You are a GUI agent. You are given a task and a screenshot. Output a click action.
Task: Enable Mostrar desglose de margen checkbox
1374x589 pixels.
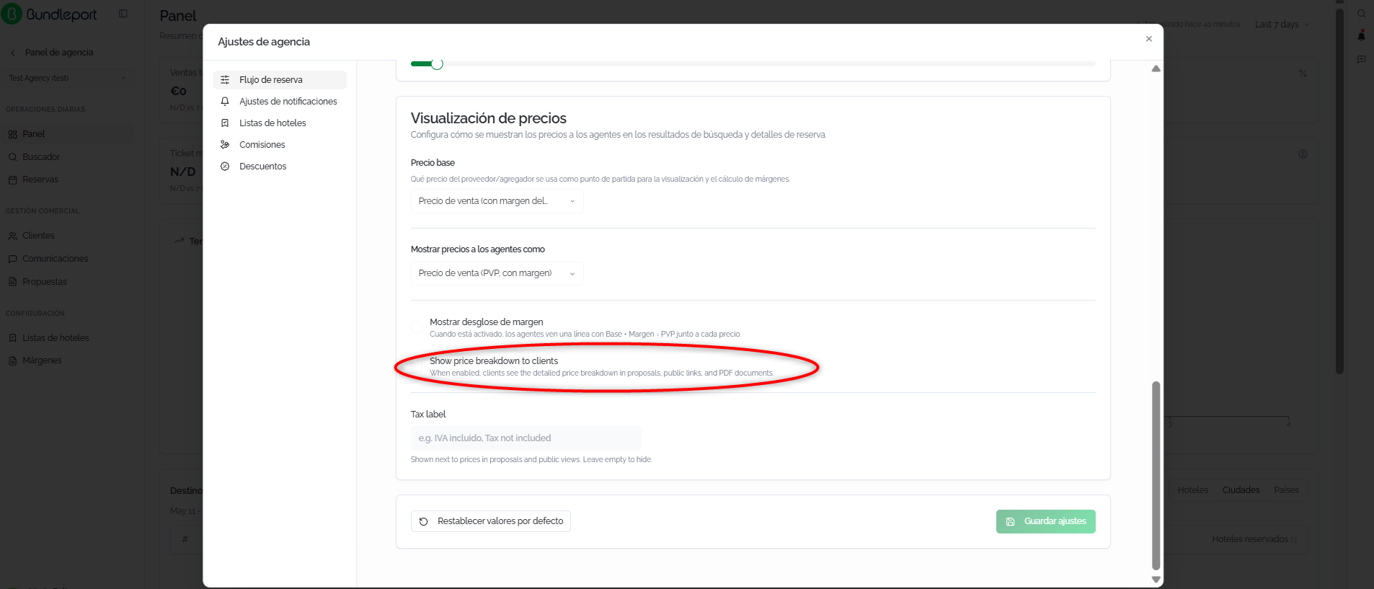[417, 327]
